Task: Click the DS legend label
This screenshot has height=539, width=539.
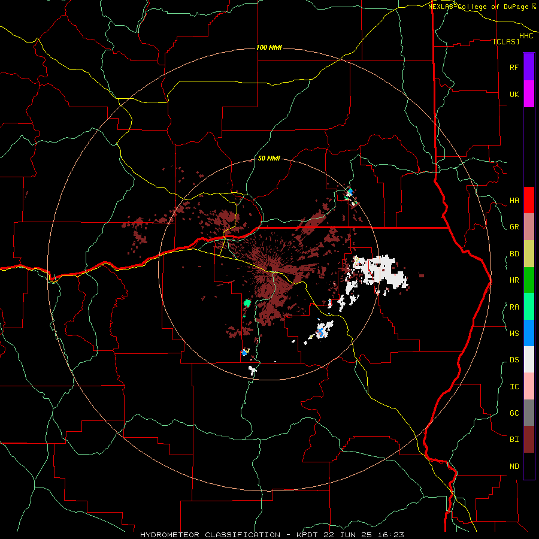Action: [x=514, y=360]
